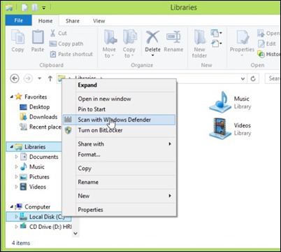Image resolution: width=281 pixels, height=252 pixels.
Task: Select CD Drive (D:) in the tree
Action: pos(45,227)
